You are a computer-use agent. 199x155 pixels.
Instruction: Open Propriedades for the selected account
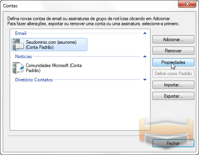pos(173,62)
